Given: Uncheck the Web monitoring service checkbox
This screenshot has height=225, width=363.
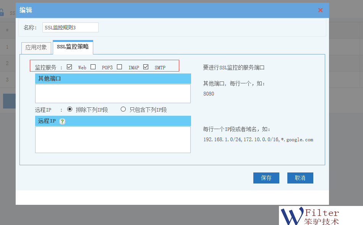Looking at the screenshot, I should coord(69,67).
